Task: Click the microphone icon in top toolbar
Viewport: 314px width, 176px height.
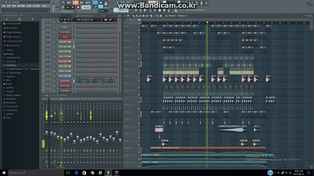Action: click(x=202, y=3)
